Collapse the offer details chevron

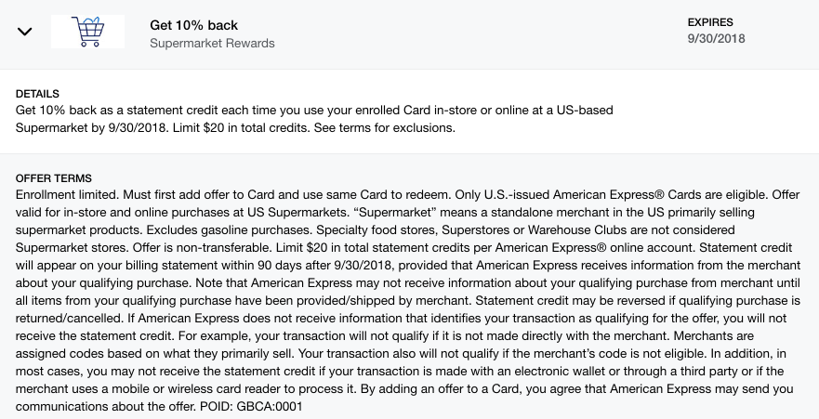coord(26,32)
